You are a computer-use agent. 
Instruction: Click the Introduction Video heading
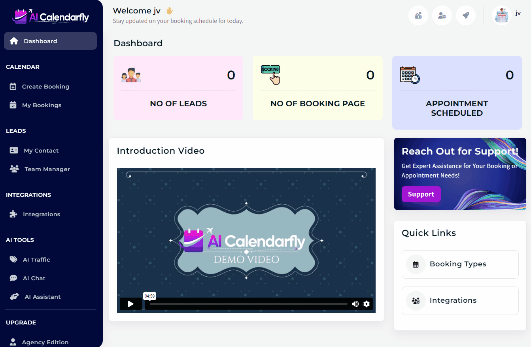tap(161, 151)
